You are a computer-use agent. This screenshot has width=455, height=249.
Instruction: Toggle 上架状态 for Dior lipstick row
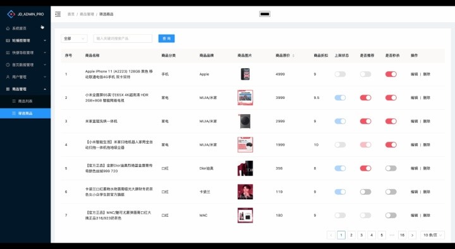click(x=340, y=168)
